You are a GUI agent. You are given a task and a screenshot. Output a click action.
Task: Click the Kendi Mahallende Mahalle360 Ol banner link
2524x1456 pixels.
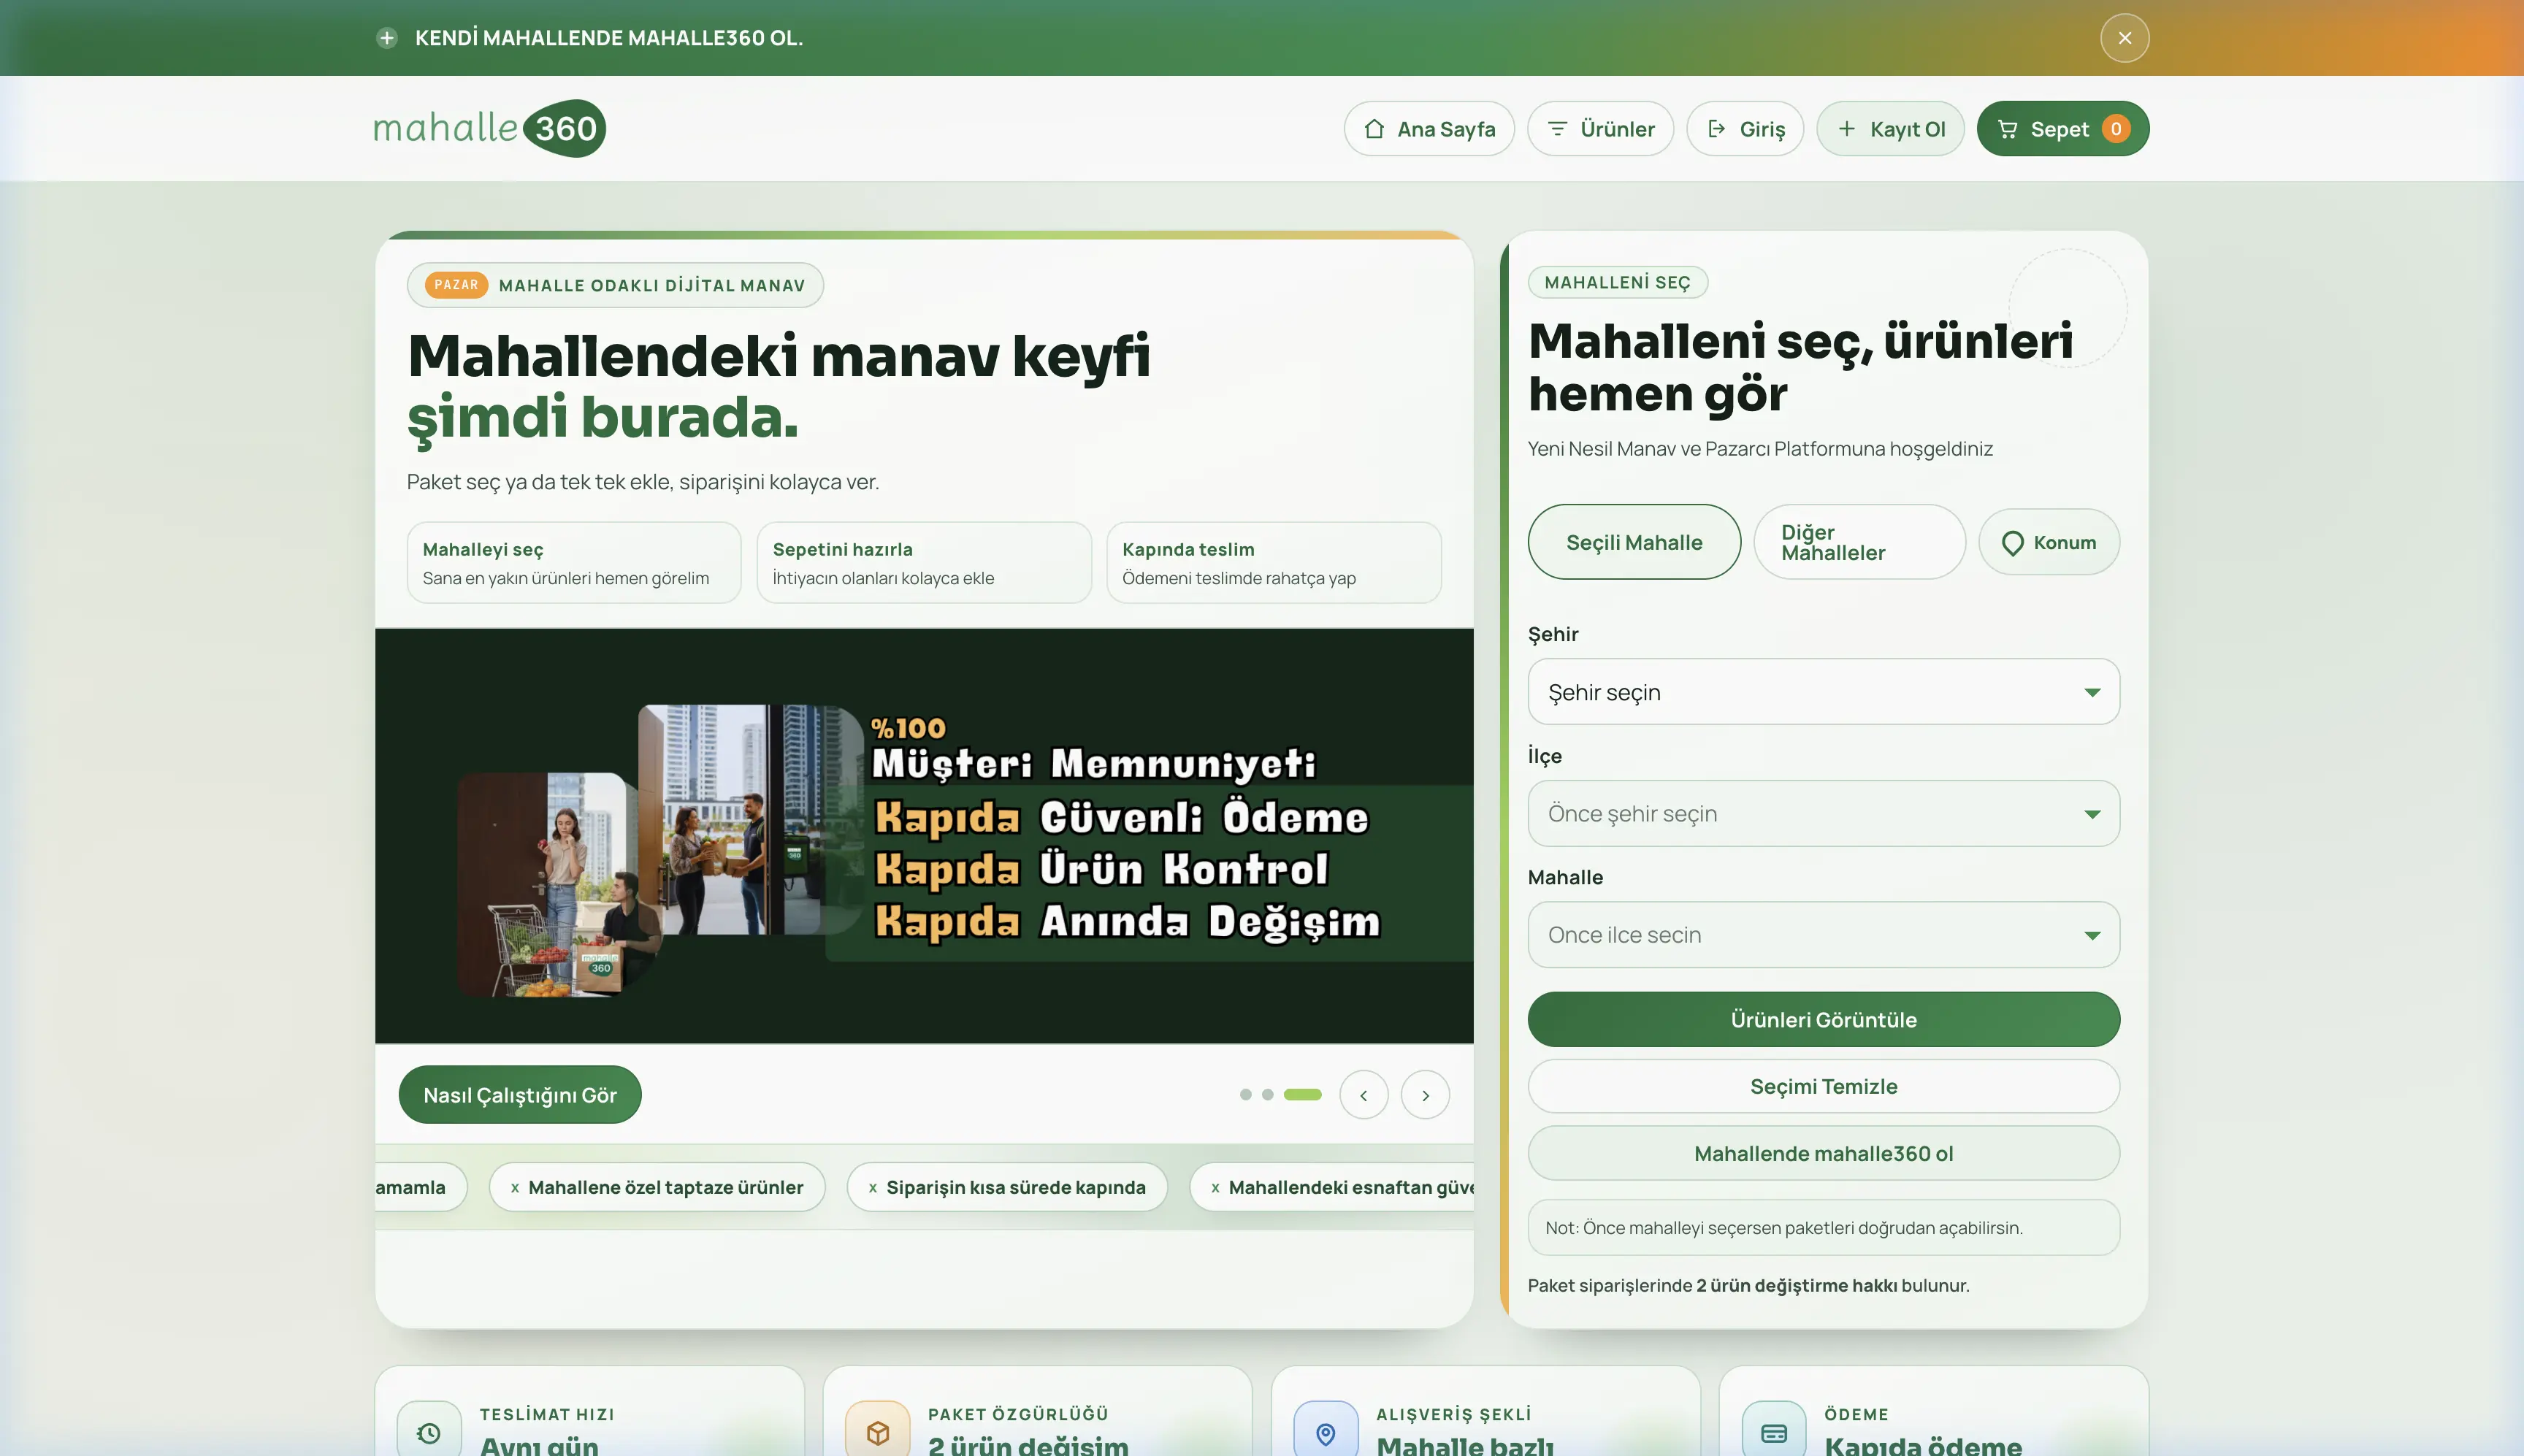(608, 38)
